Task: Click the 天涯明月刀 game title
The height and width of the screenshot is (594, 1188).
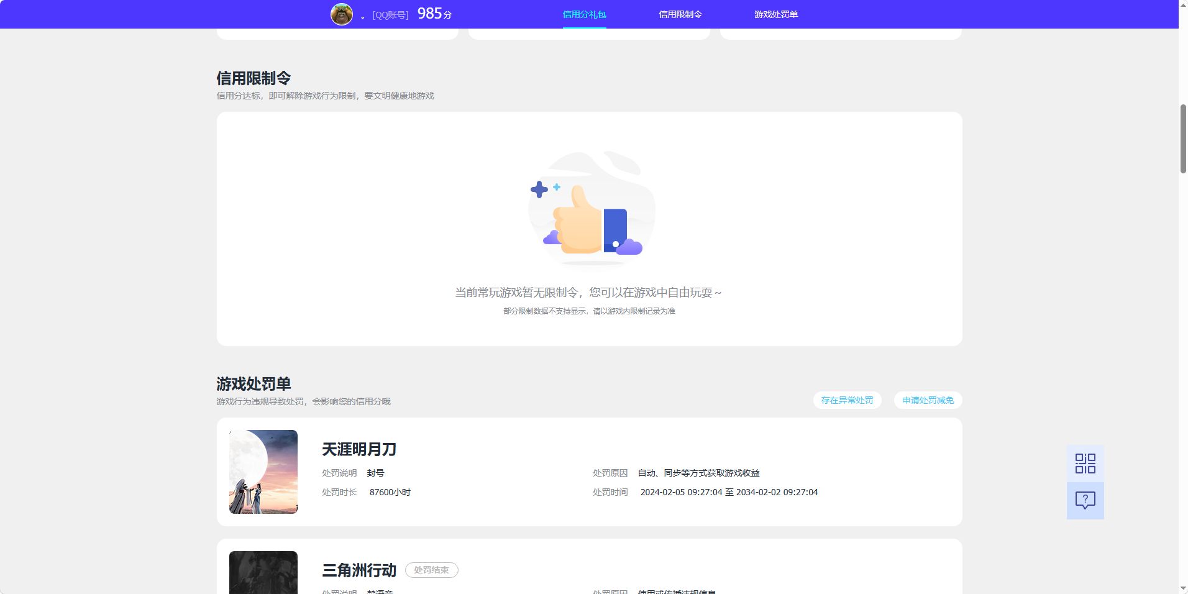Action: point(359,449)
